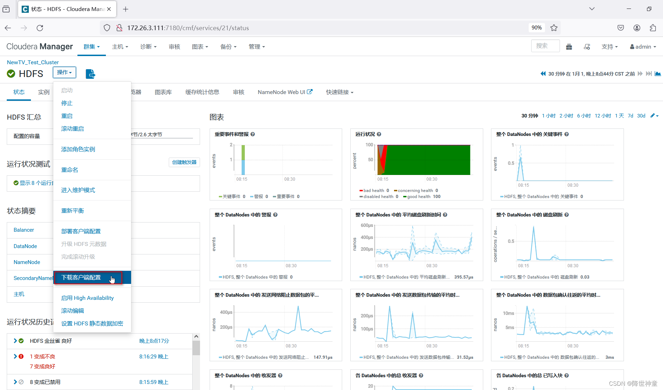Open NameNode Web UI link
The height and width of the screenshot is (390, 663).
[285, 92]
